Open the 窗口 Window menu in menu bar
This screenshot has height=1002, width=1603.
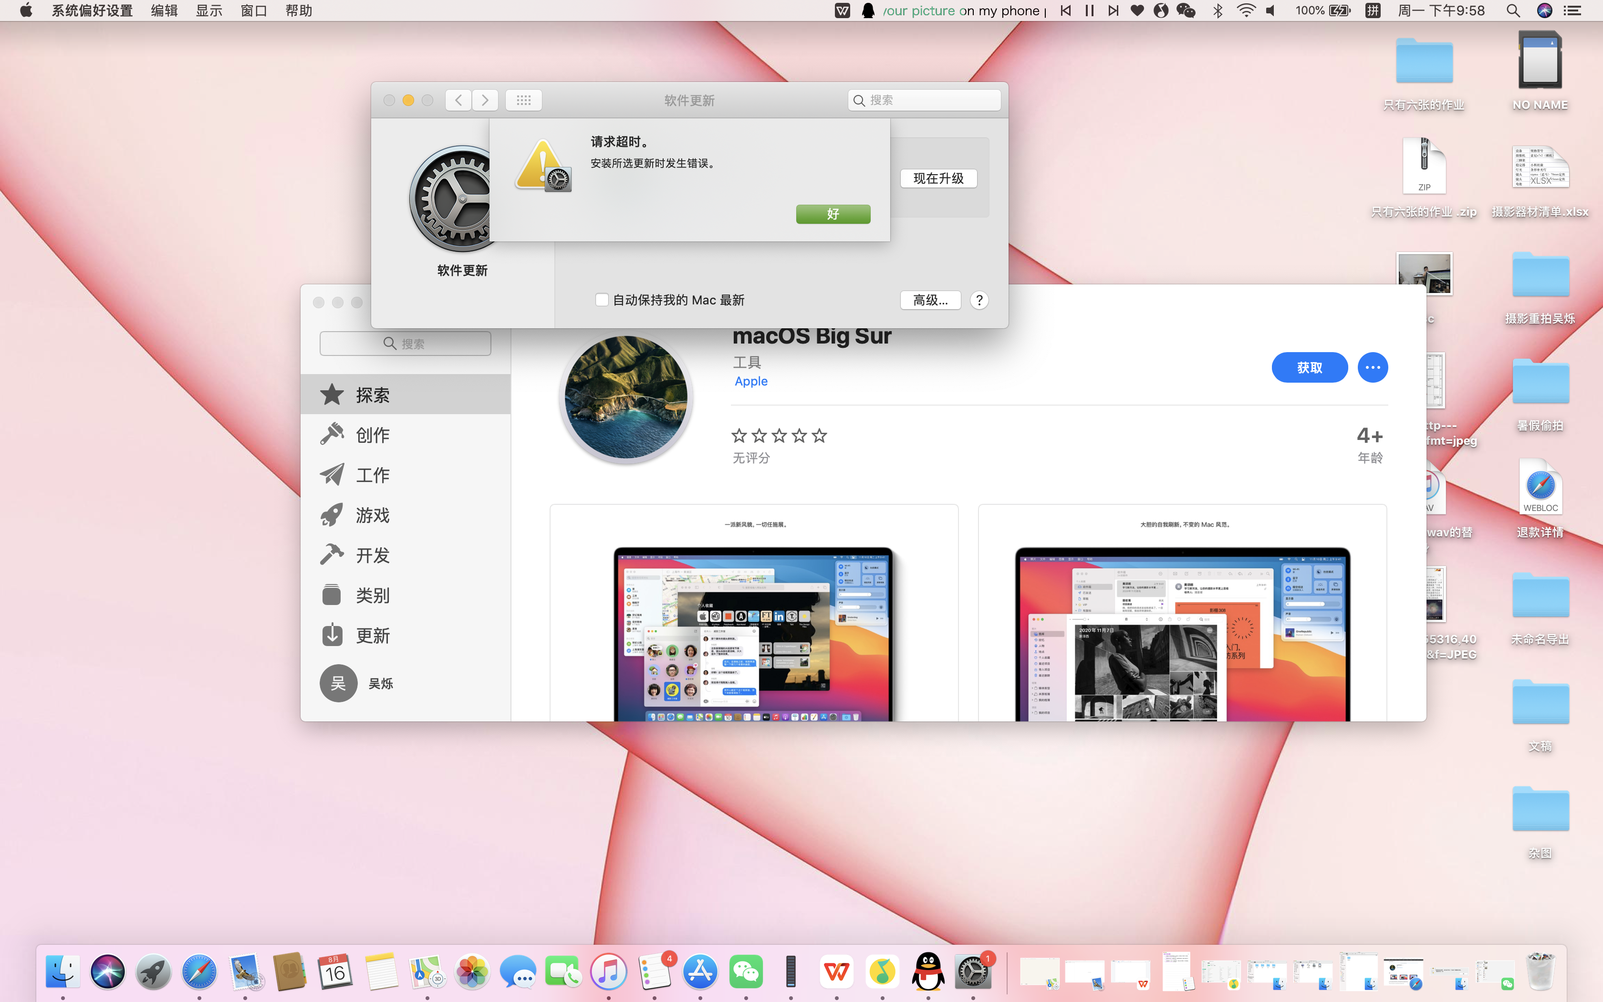254,10
